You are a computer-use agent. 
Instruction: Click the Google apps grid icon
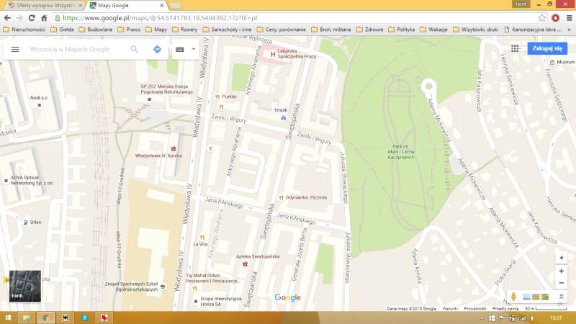click(515, 48)
